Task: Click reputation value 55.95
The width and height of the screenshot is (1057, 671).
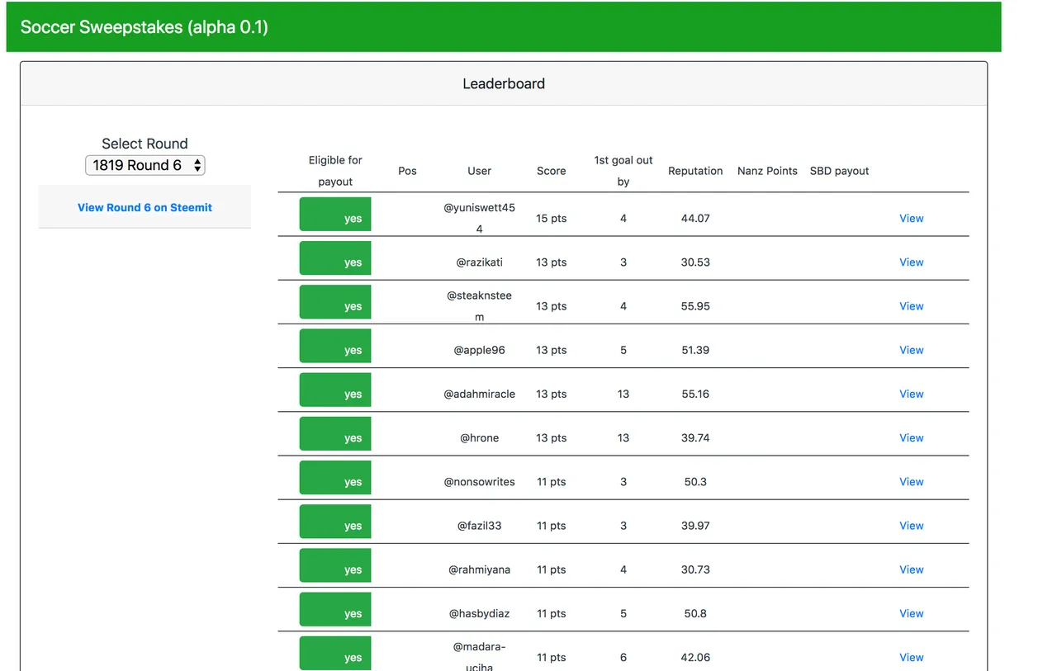Action: 695,306
